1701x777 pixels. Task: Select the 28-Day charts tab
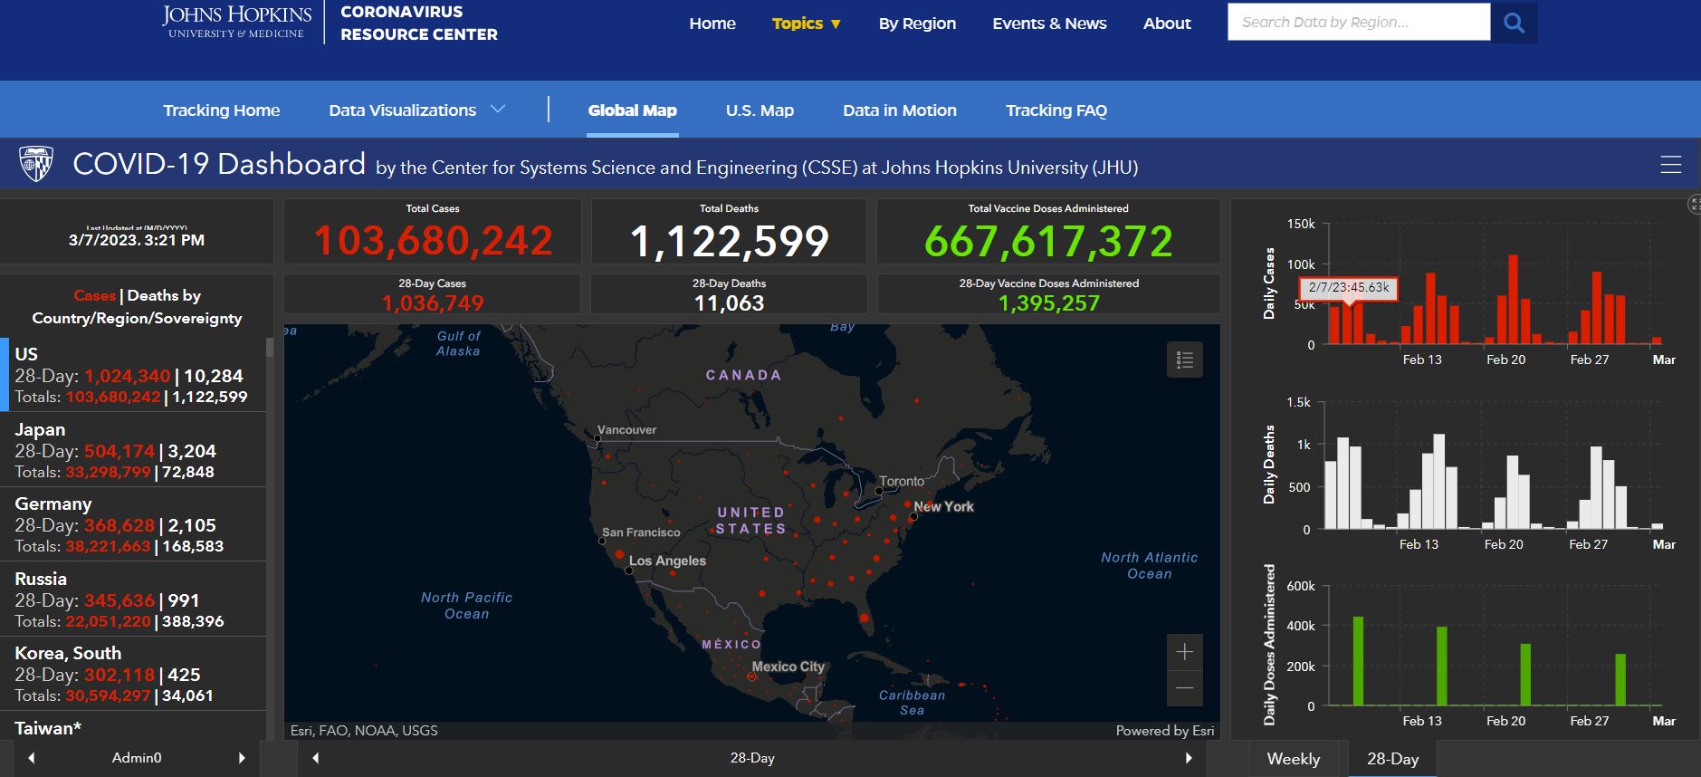(1392, 759)
